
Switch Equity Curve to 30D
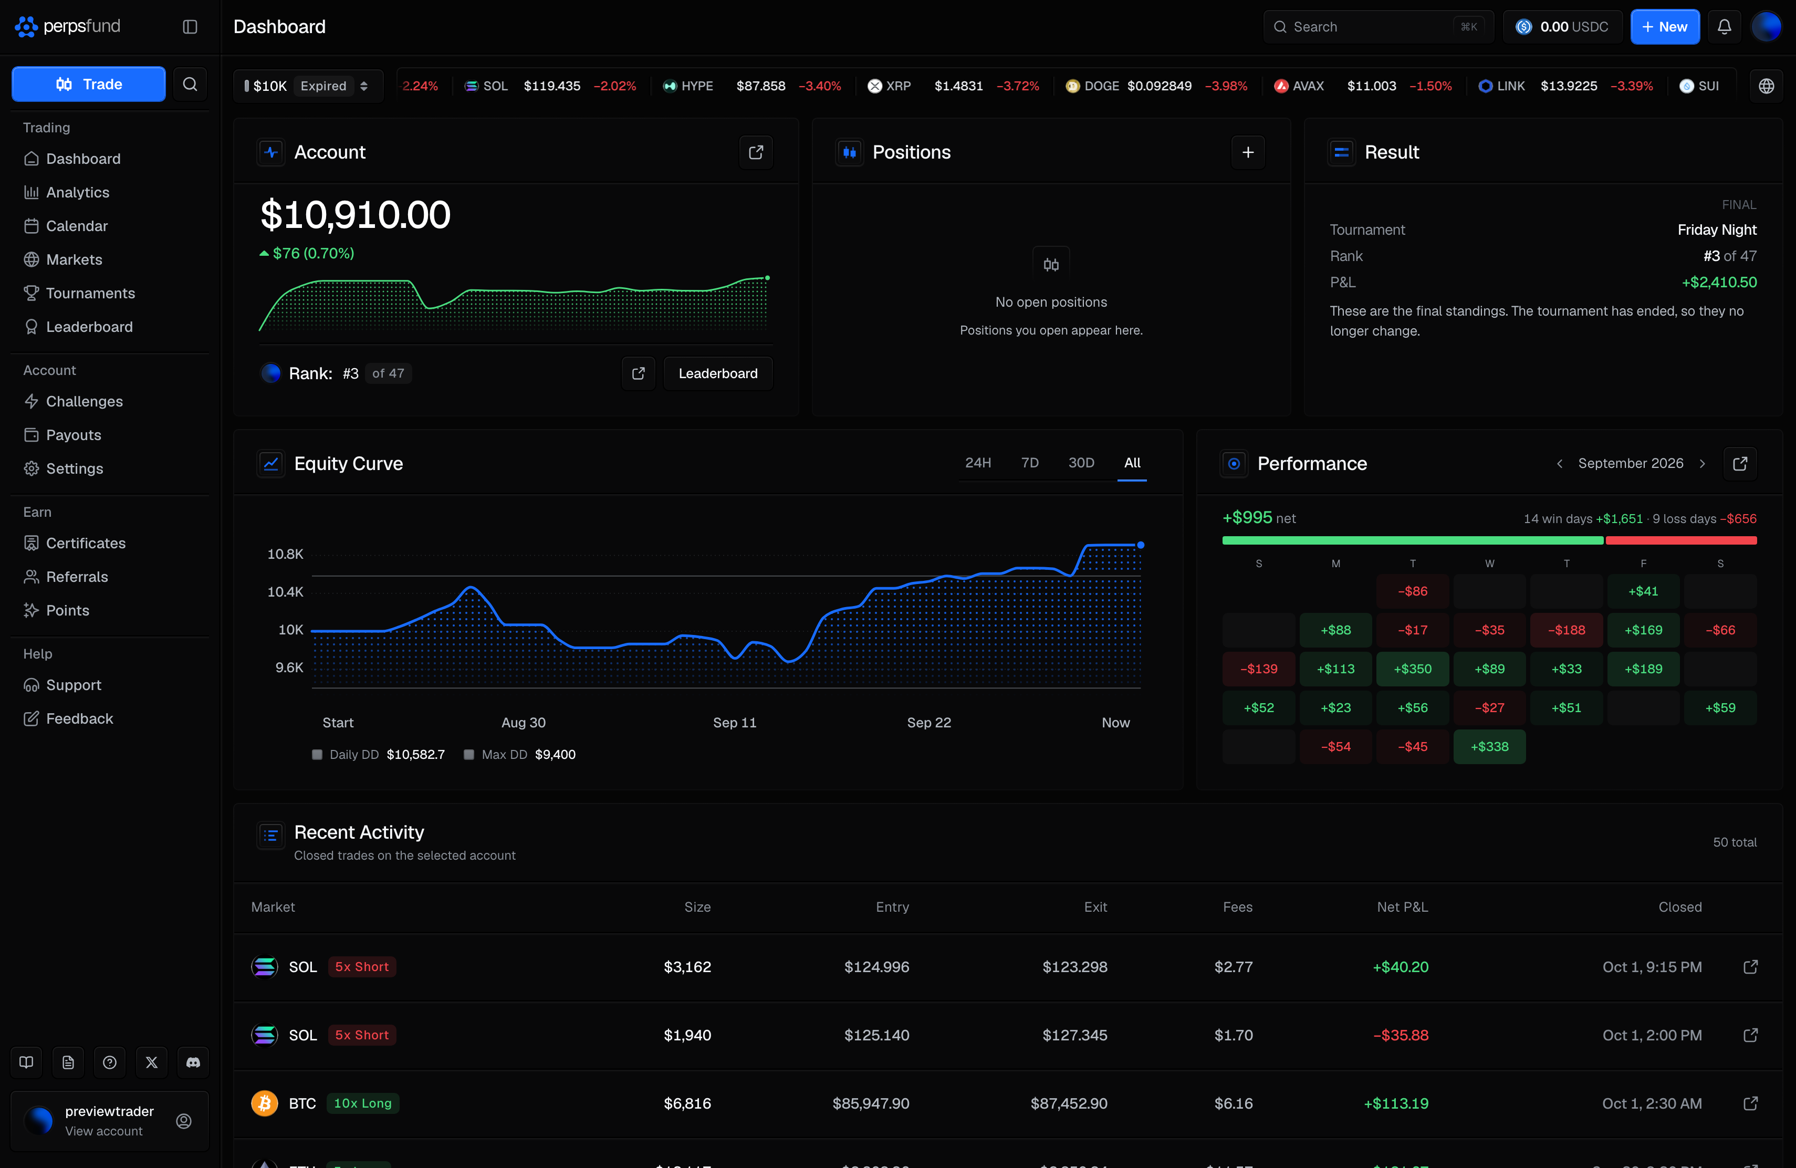tap(1081, 463)
